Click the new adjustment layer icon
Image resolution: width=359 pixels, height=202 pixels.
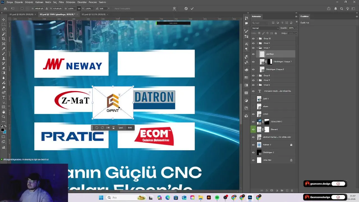(x=277, y=190)
